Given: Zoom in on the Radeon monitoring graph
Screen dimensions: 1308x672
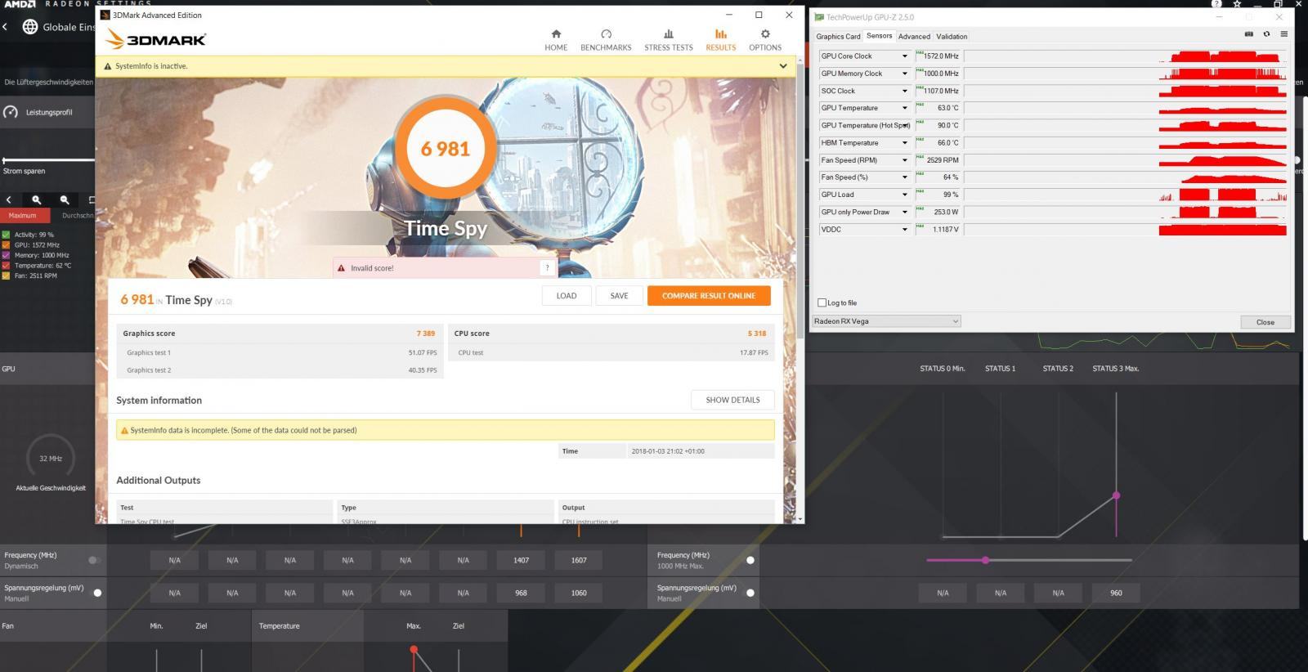Looking at the screenshot, I should pos(36,199).
